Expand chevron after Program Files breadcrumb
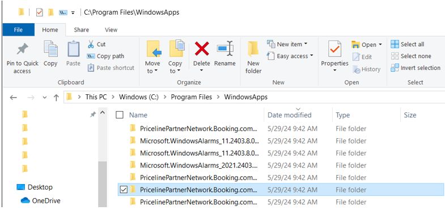Image resolution: width=445 pixels, height=210 pixels. [x=218, y=97]
